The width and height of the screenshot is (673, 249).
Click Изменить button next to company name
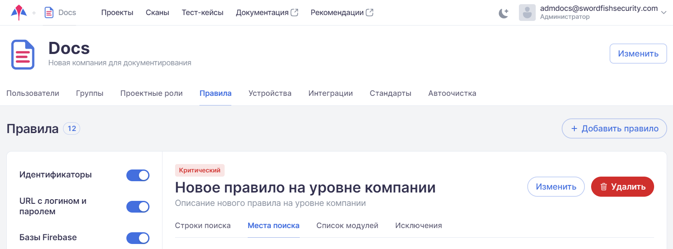pyautogui.click(x=638, y=54)
